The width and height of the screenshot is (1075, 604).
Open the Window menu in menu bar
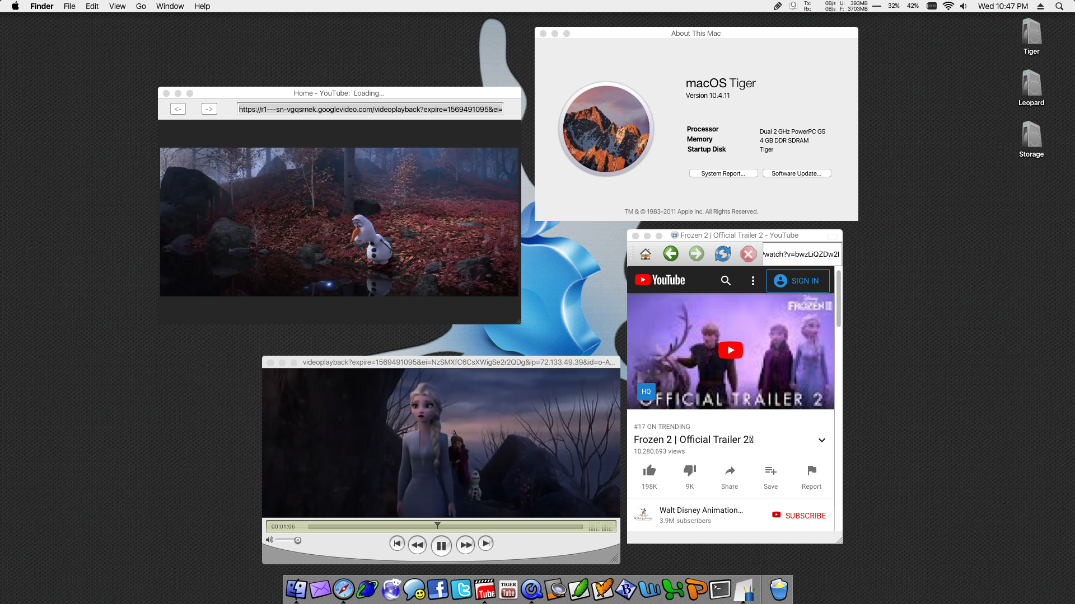click(170, 6)
